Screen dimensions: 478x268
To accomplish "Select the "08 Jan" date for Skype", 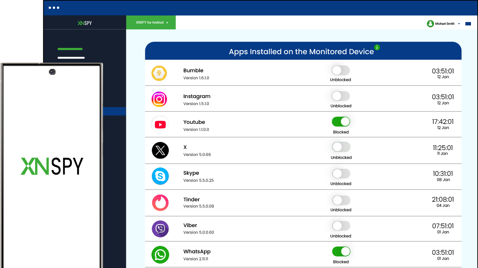I will (443, 180).
